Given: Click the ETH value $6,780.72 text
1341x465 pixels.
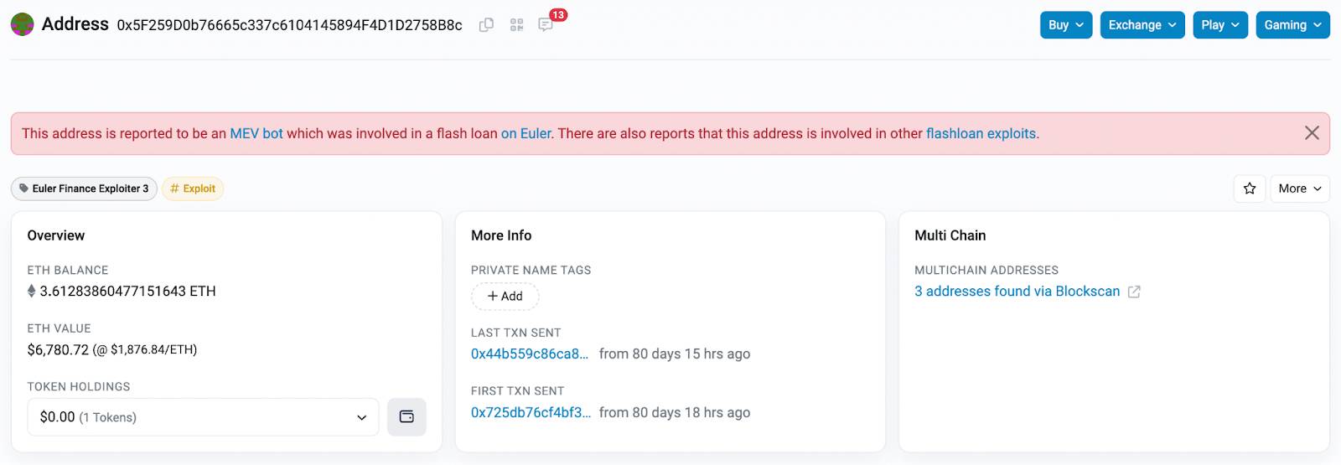Looking at the screenshot, I should pyautogui.click(x=58, y=349).
